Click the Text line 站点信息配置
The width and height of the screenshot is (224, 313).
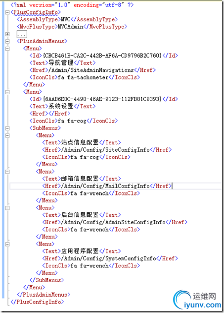[x=82, y=142]
